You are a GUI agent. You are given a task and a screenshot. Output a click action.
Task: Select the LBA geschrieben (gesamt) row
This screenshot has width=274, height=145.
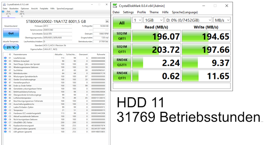(55, 129)
